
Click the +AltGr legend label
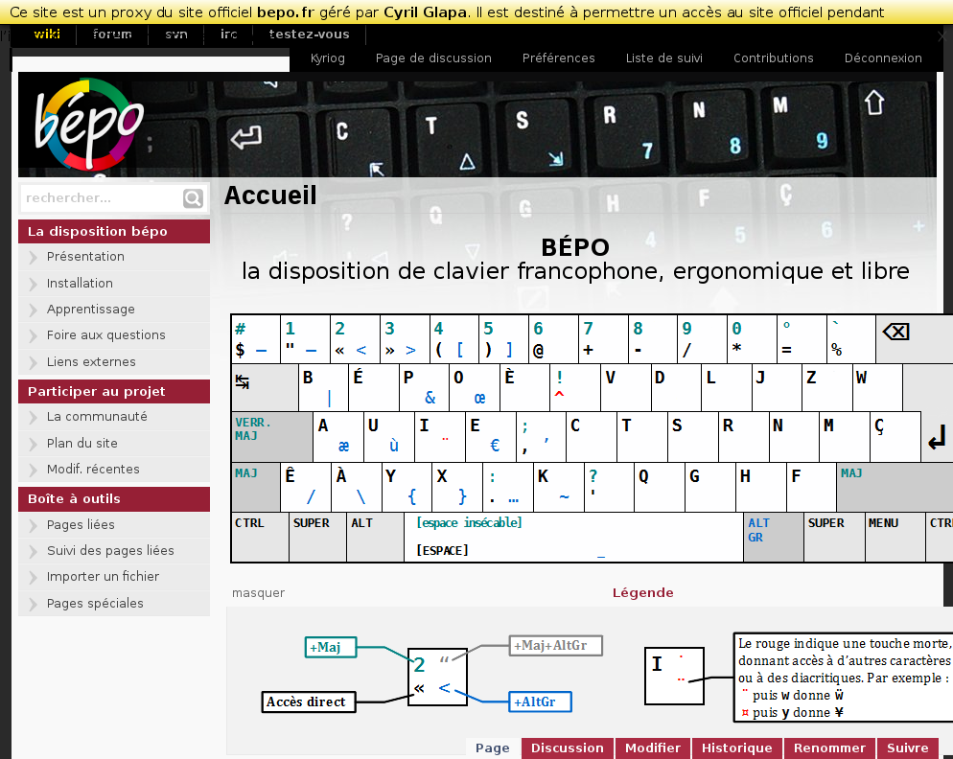coord(540,701)
